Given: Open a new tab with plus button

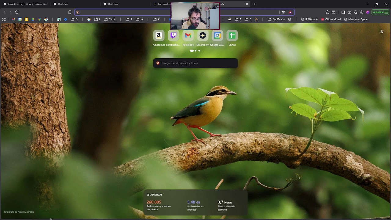Looking at the screenshot, I should click(254, 4).
